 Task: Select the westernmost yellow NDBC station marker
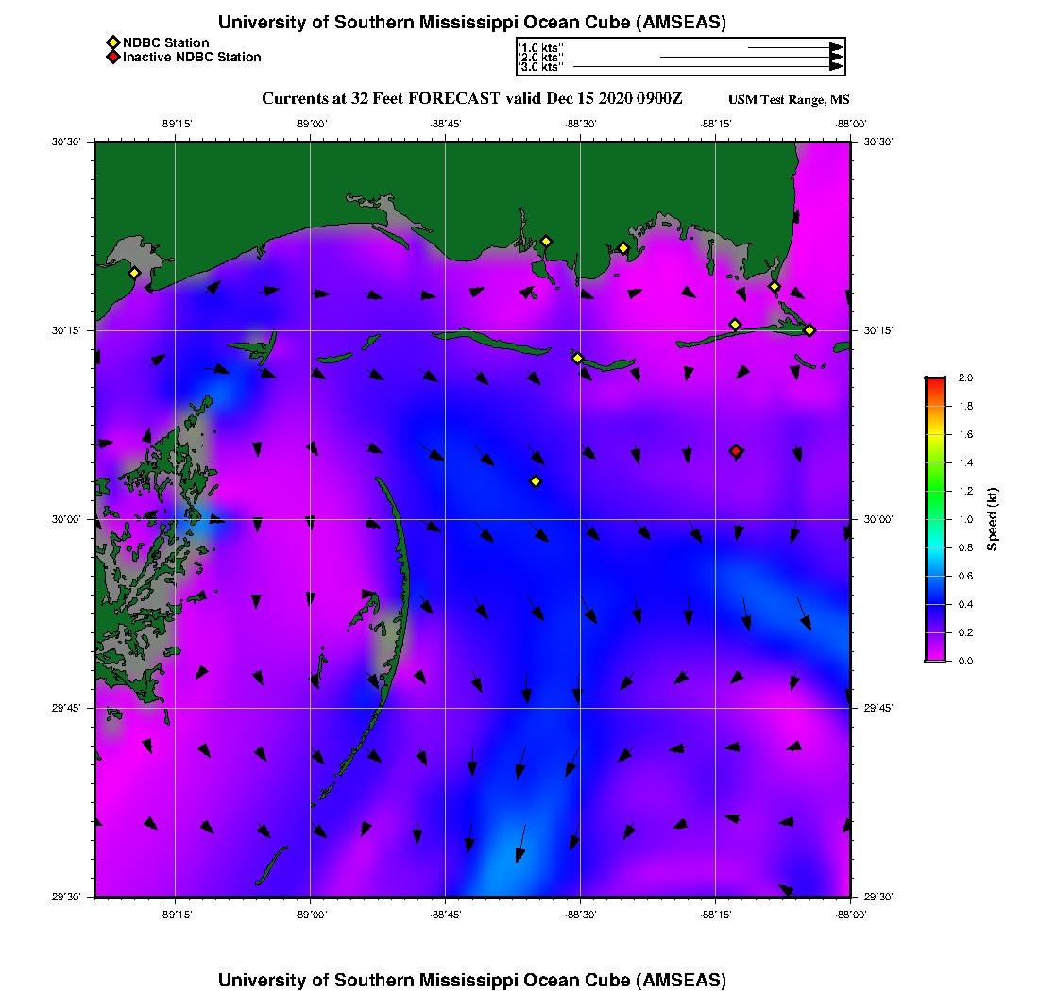(134, 273)
